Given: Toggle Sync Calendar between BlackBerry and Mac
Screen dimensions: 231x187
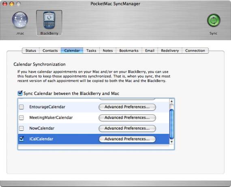Looking at the screenshot, I should pos(20,93).
